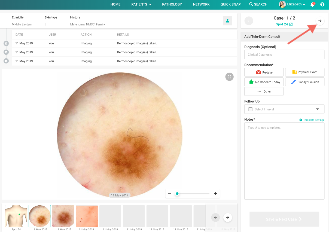Viewport: 329px width, 232px height.
Task: Open notifications bell icon
Action: [x=313, y=4]
